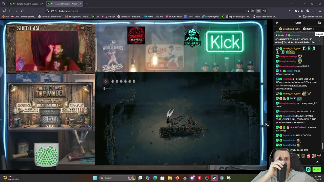Open the (2) YouTube bookmark
The width and height of the screenshot is (324, 182).
pyautogui.click(x=108, y=17)
